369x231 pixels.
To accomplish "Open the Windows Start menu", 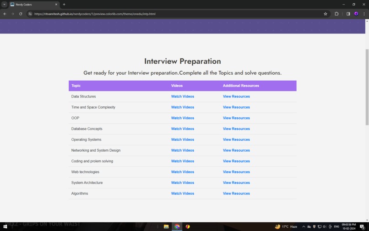I will [5, 227].
